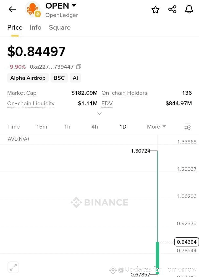Set a price alert with bell icon
This screenshot has height=277, width=199.
(189, 9)
